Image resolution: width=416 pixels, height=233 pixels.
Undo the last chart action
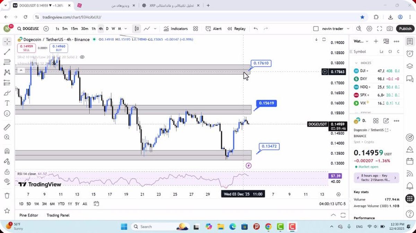click(x=255, y=29)
